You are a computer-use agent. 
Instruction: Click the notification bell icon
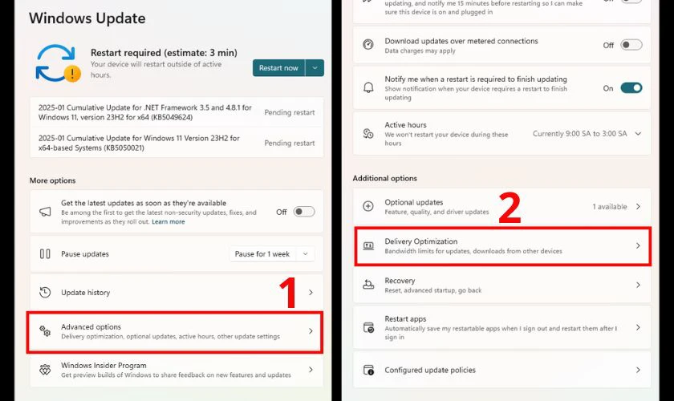[368, 87]
